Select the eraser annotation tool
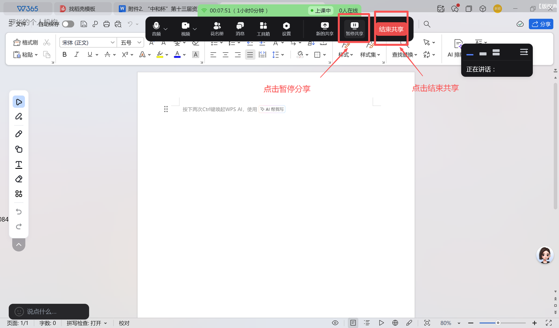This screenshot has width=559, height=328. (x=19, y=179)
